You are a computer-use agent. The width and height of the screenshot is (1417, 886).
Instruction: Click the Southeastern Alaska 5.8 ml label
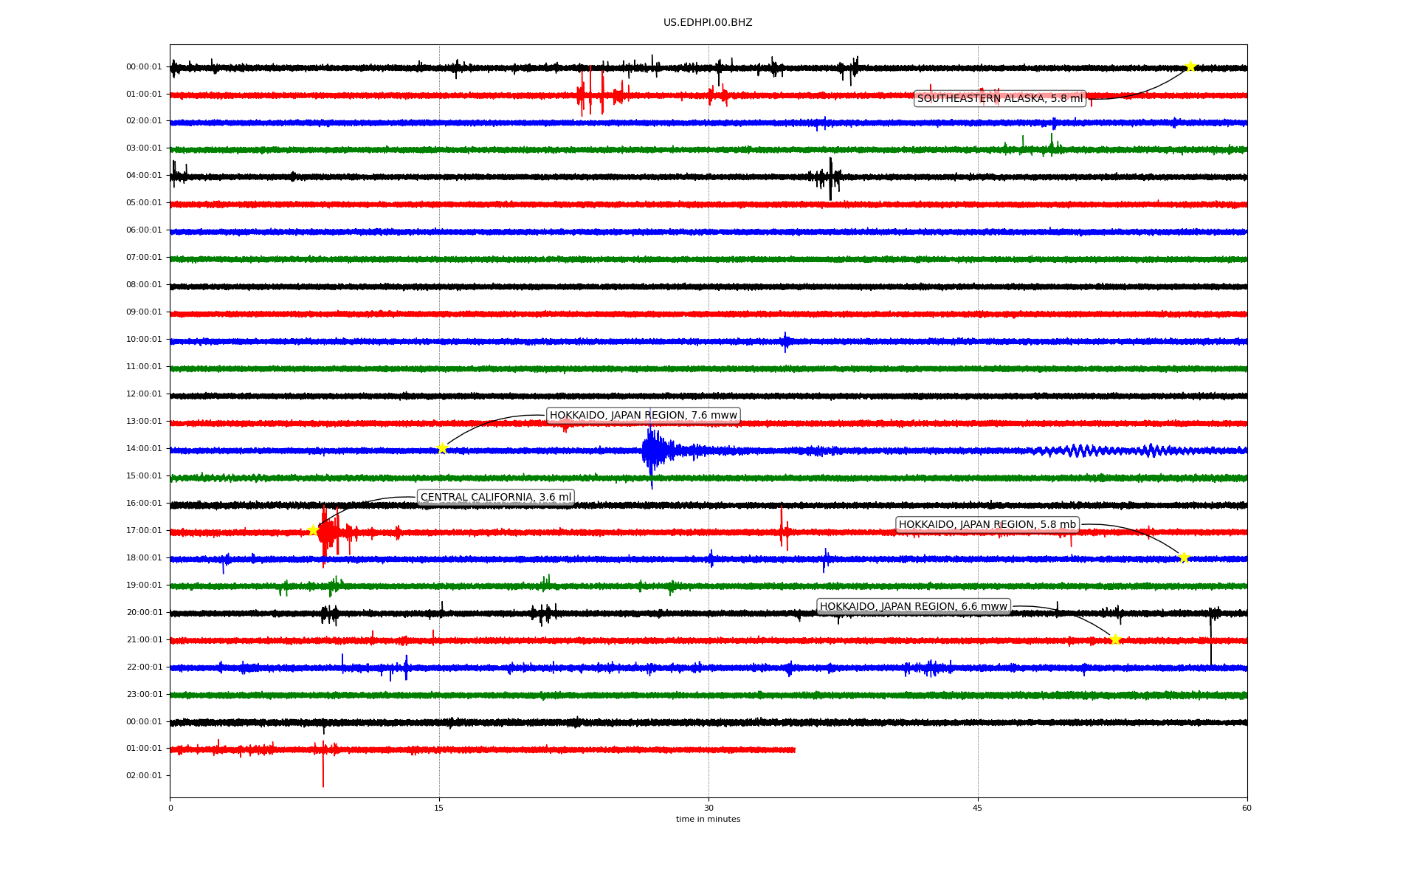click(x=999, y=98)
